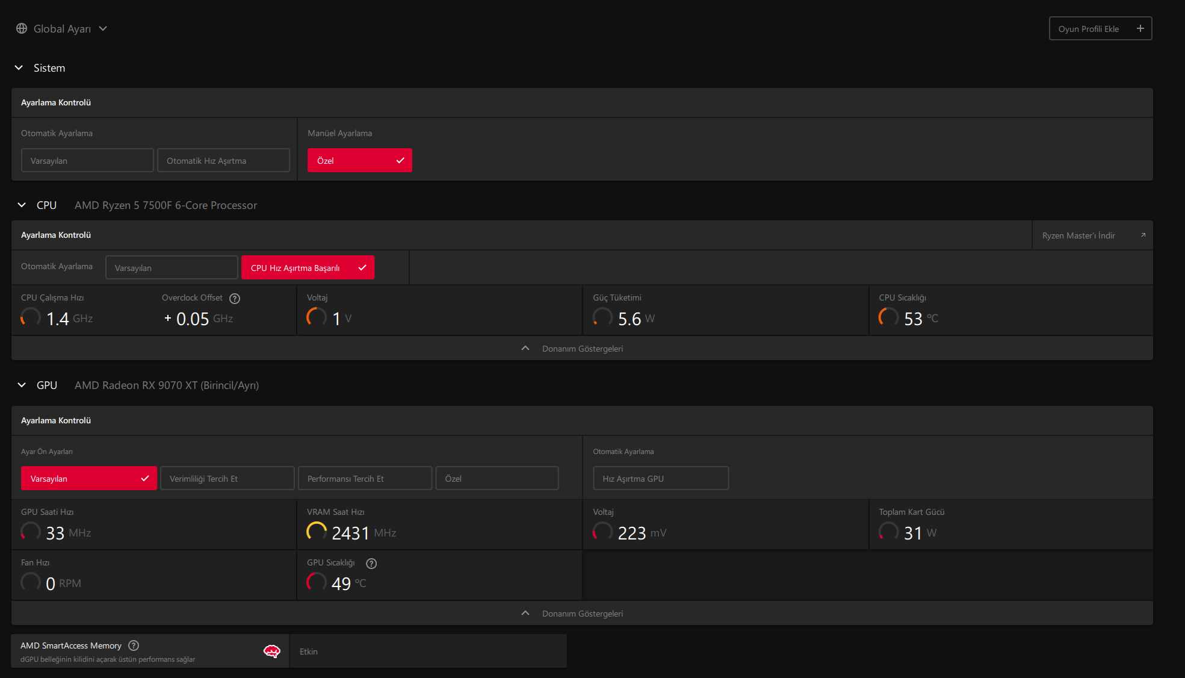Viewport: 1185px width, 678px height.
Task: Click GPU Sıcaklığı help question mark icon
Action: pyautogui.click(x=371, y=563)
